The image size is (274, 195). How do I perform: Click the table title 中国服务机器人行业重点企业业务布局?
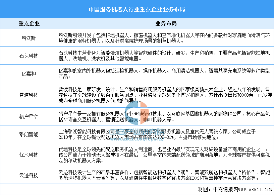tap(137, 9)
